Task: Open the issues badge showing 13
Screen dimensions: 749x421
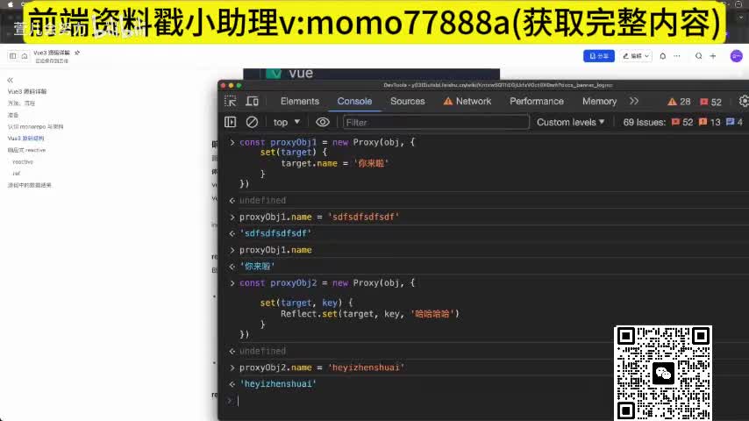Action: [x=710, y=122]
